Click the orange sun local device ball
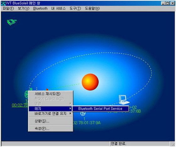 tap(90, 82)
